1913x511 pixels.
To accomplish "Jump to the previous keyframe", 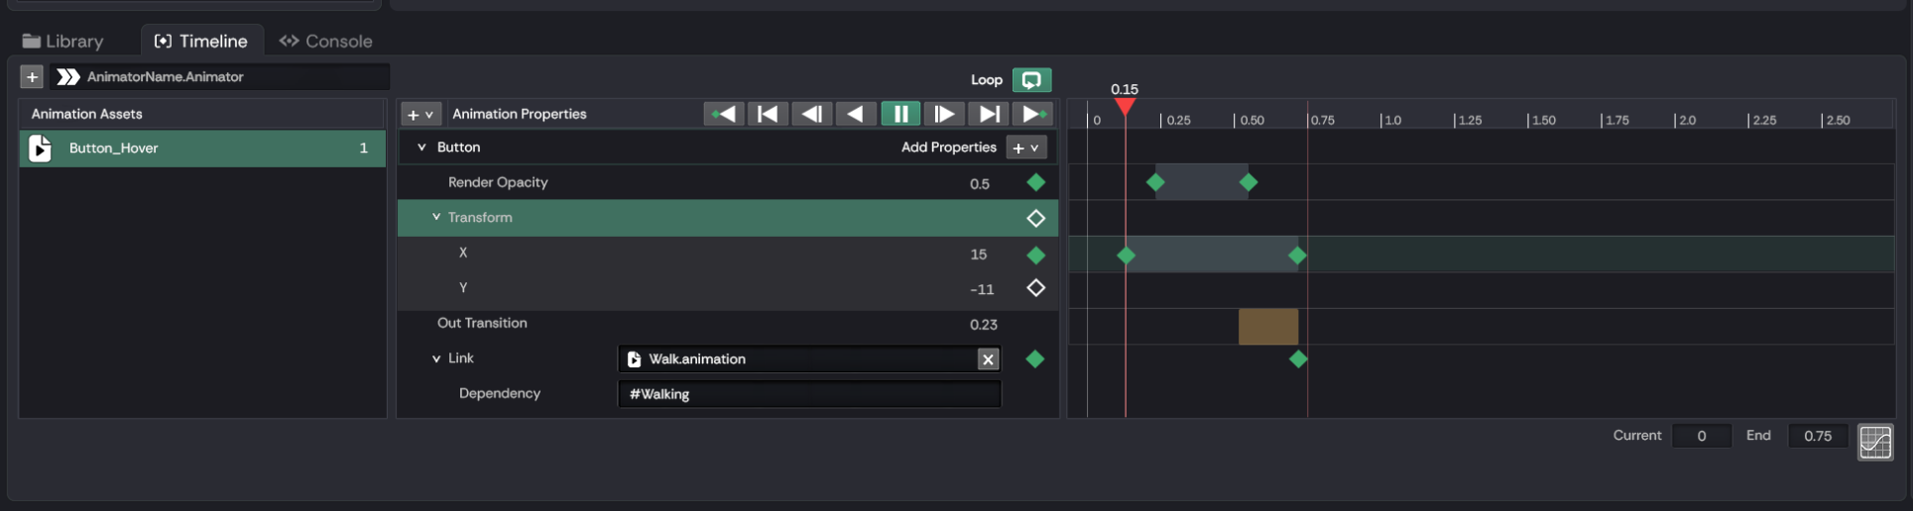I will [x=724, y=114].
